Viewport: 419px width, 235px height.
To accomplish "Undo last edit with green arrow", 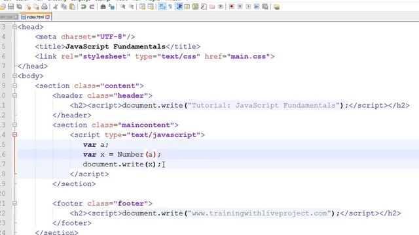I will click(83, 7).
